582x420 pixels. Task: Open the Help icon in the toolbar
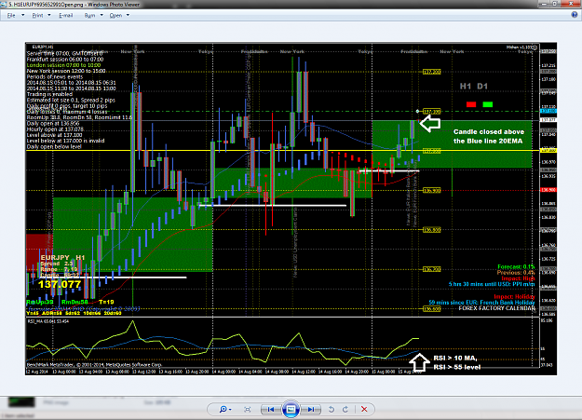click(x=575, y=15)
